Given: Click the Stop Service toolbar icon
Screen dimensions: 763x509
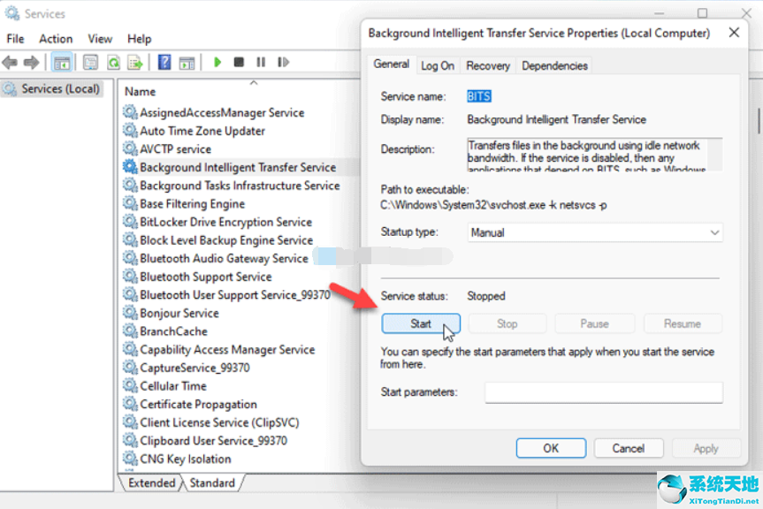Looking at the screenshot, I should coord(239,62).
